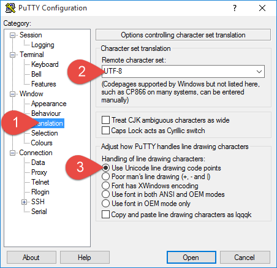
Task: Expand the SSH tree node
Action: tap(24, 202)
